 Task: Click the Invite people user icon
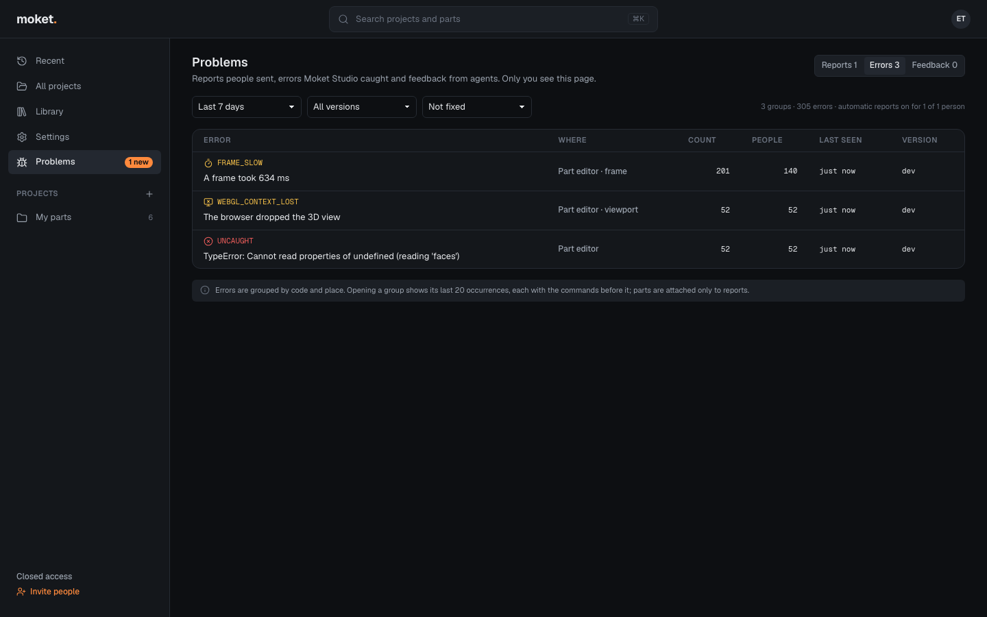click(21, 592)
